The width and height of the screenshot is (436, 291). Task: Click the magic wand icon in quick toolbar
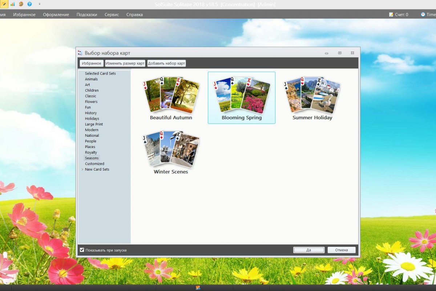(x=4, y=4)
